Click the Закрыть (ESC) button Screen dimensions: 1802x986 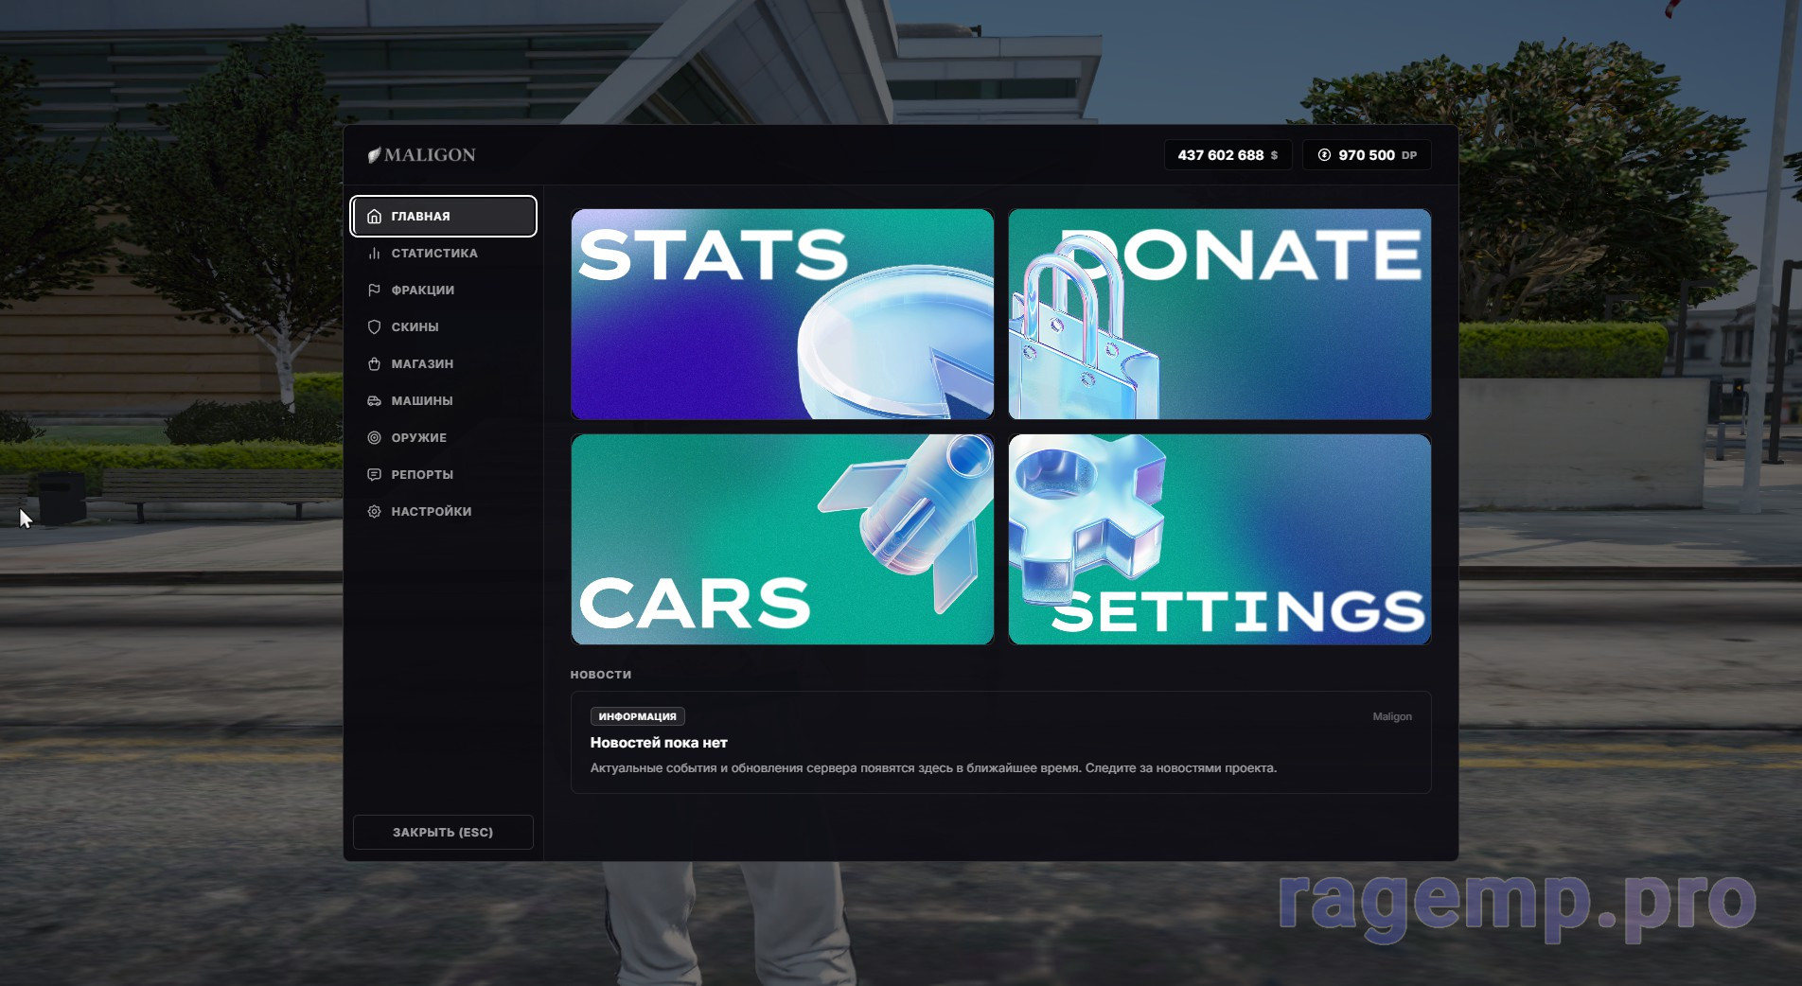pos(443,833)
